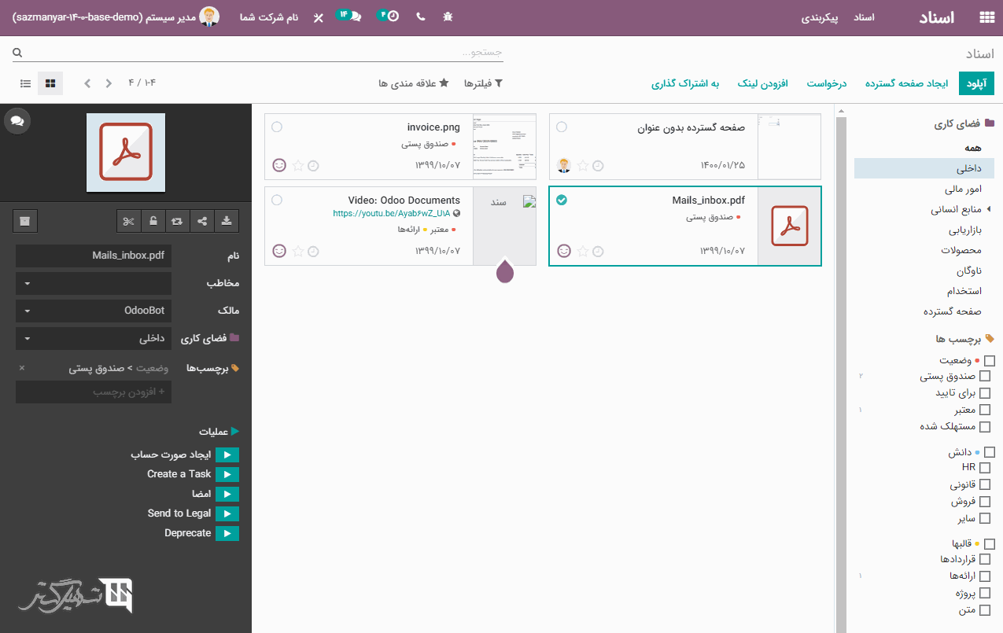Open the youtu.be video link
The height and width of the screenshot is (633, 1003).
pos(392,213)
